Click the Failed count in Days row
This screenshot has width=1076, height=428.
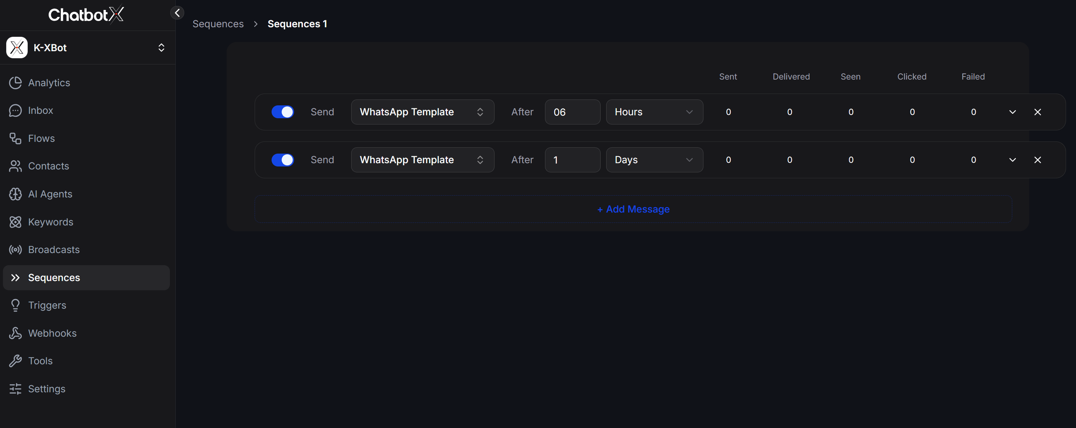973,160
